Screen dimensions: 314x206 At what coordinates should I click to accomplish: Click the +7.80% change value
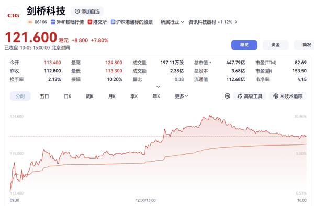(99, 40)
